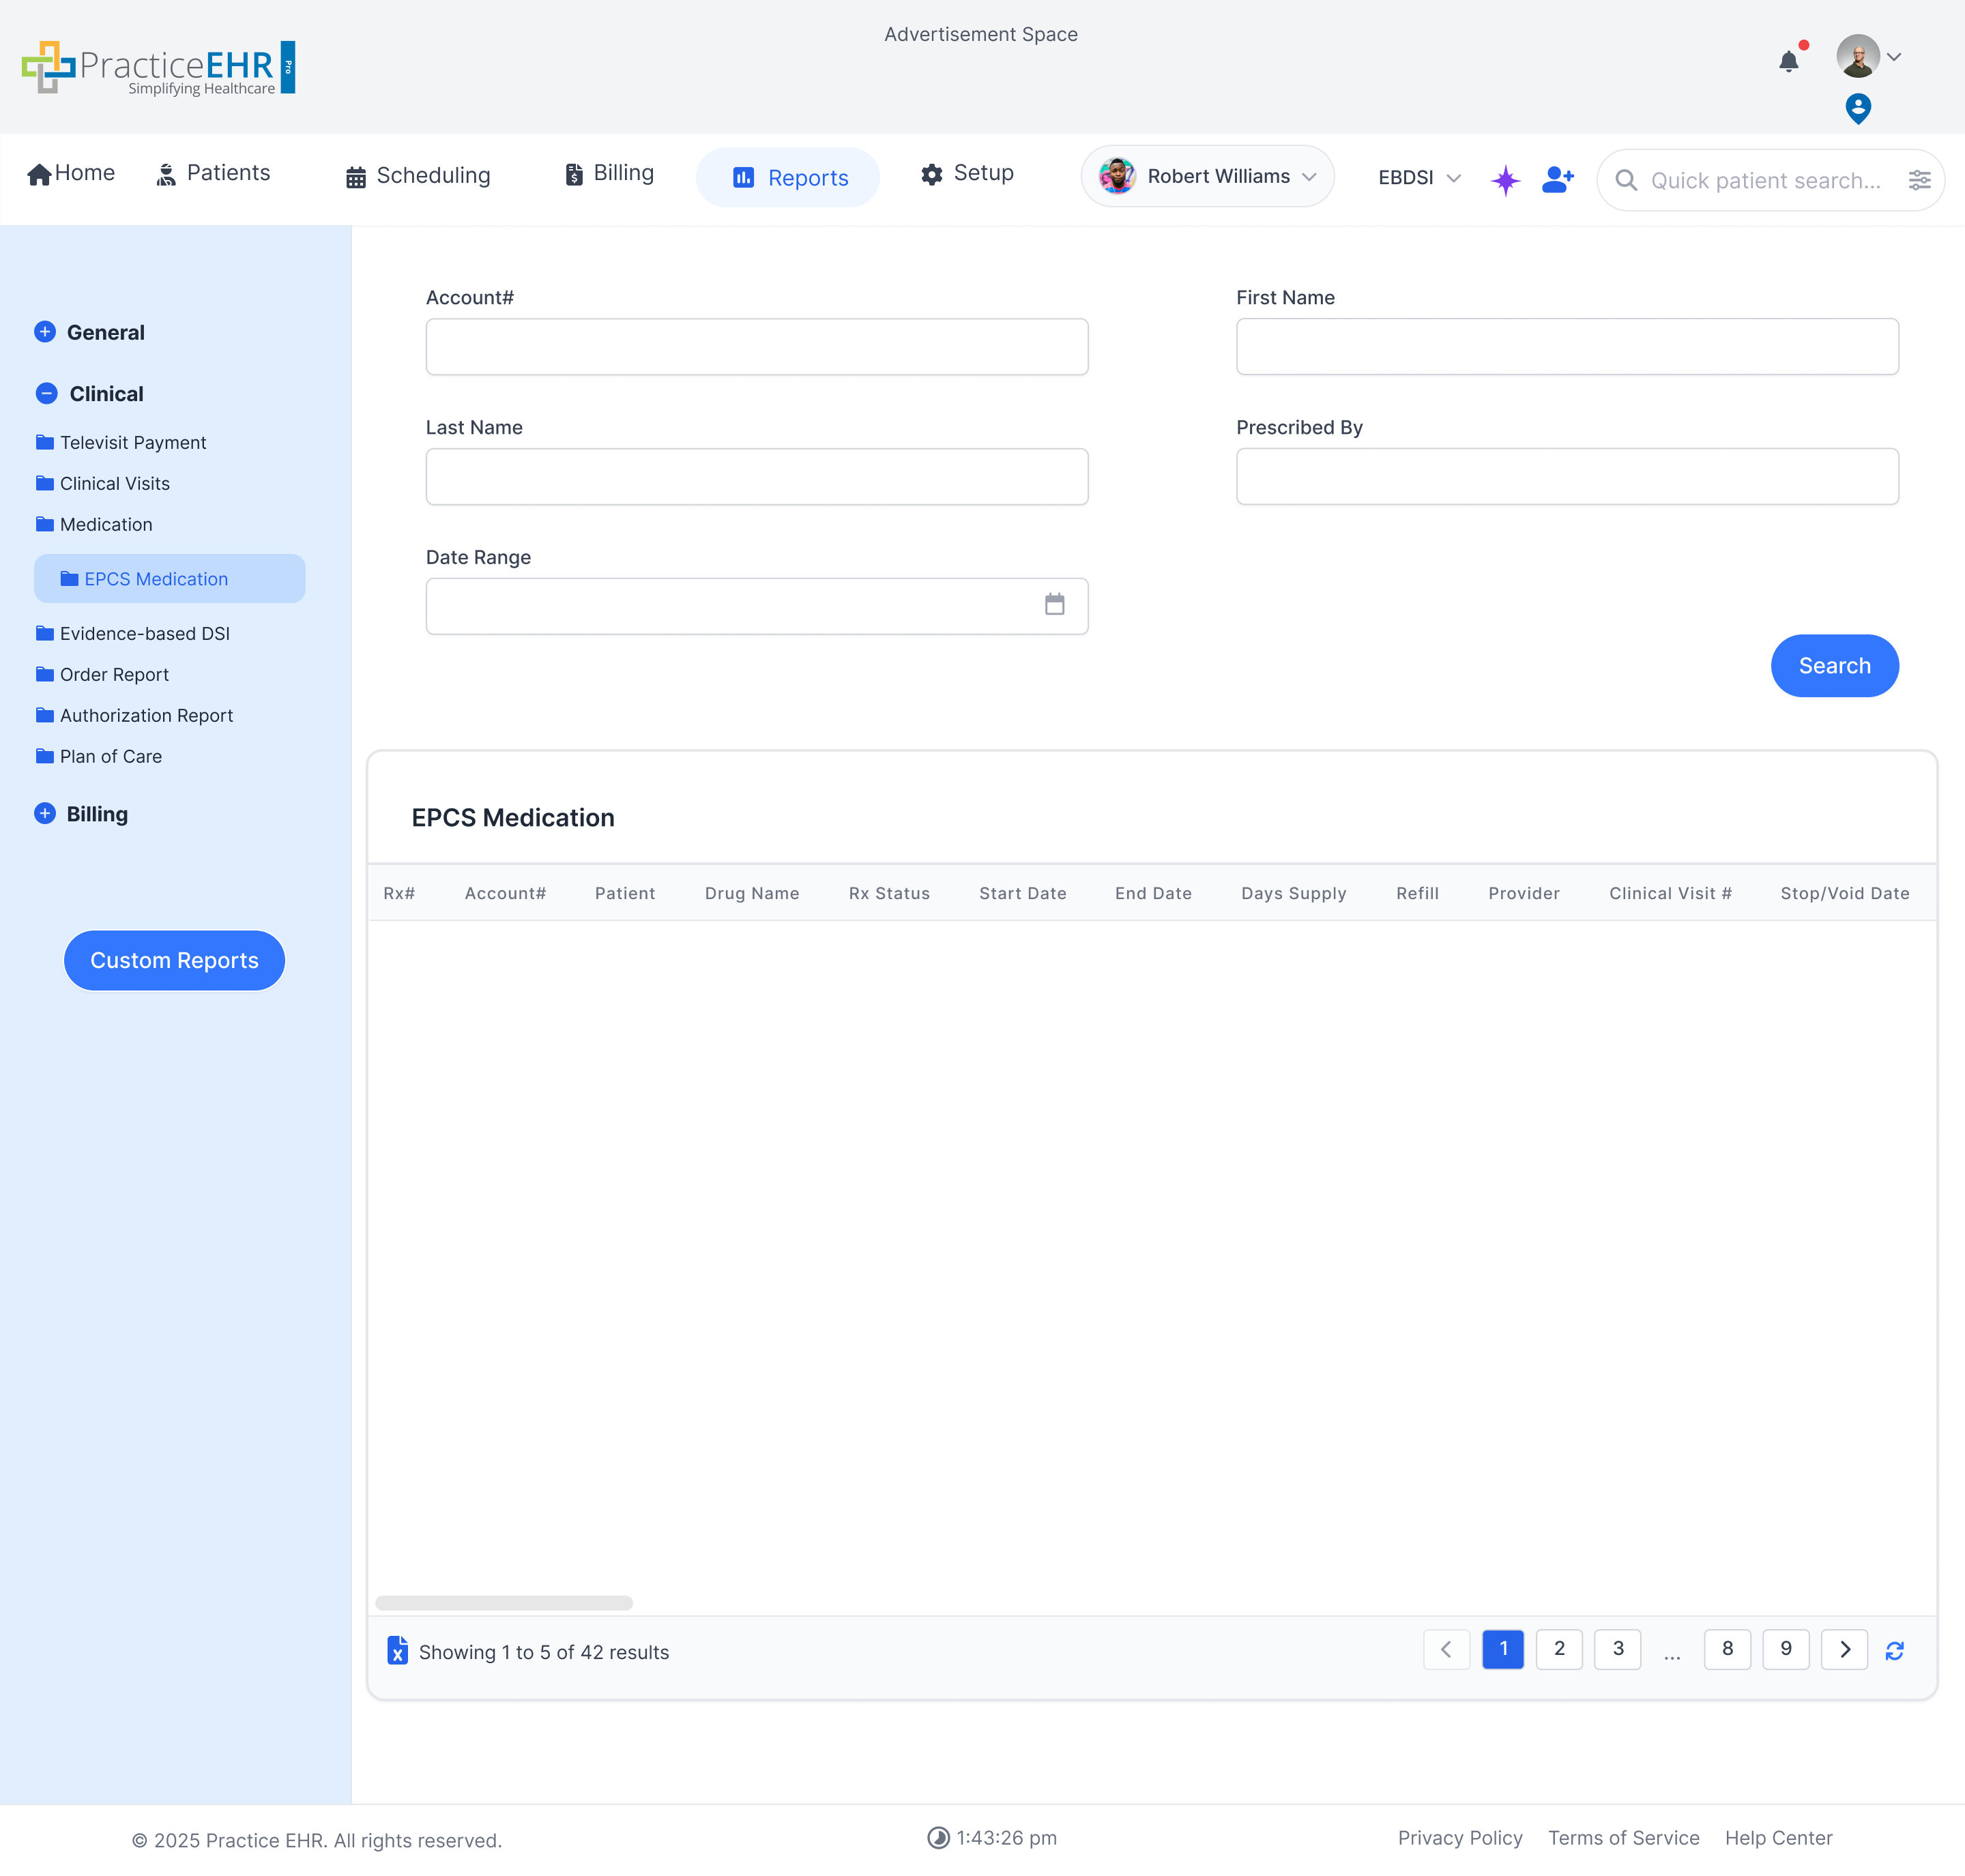Open the Robert Williams provider dropdown
The image size is (1965, 1876).
pyautogui.click(x=1207, y=177)
